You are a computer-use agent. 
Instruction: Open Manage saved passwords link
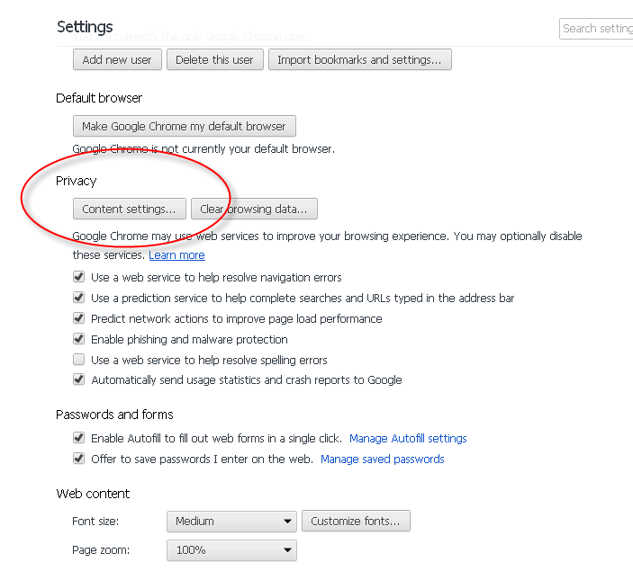tap(383, 459)
